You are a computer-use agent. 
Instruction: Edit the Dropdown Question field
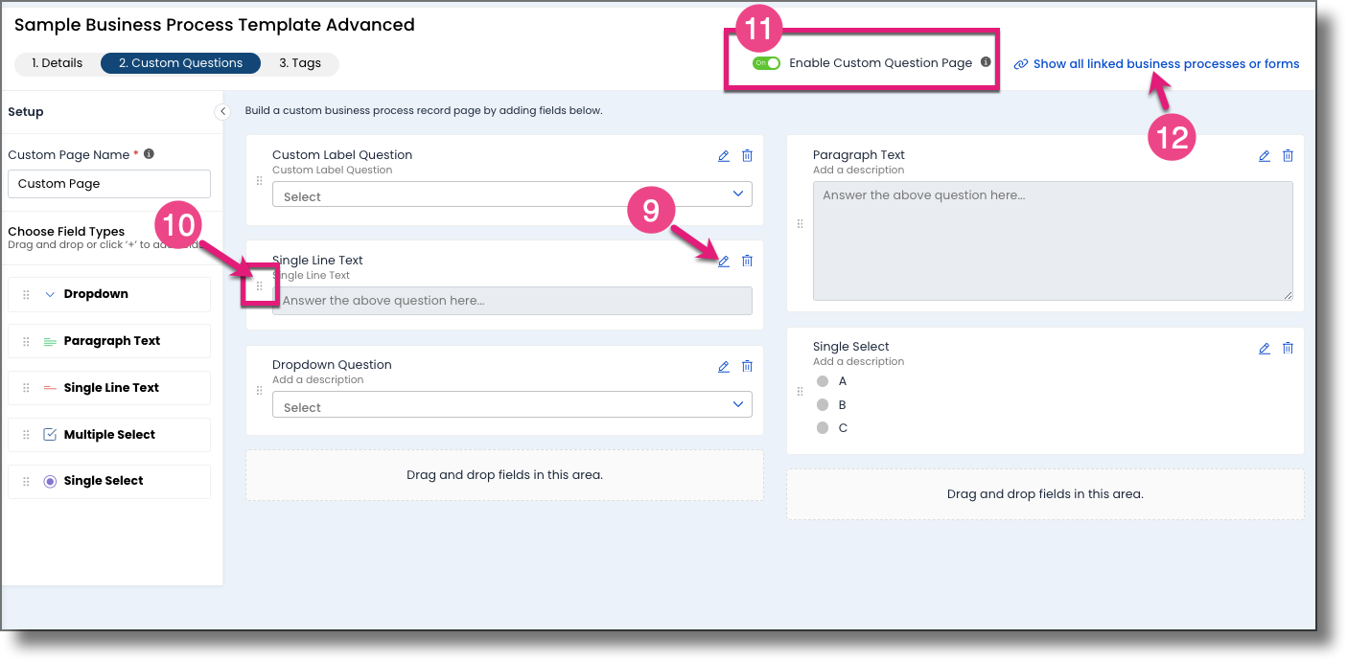click(x=724, y=366)
